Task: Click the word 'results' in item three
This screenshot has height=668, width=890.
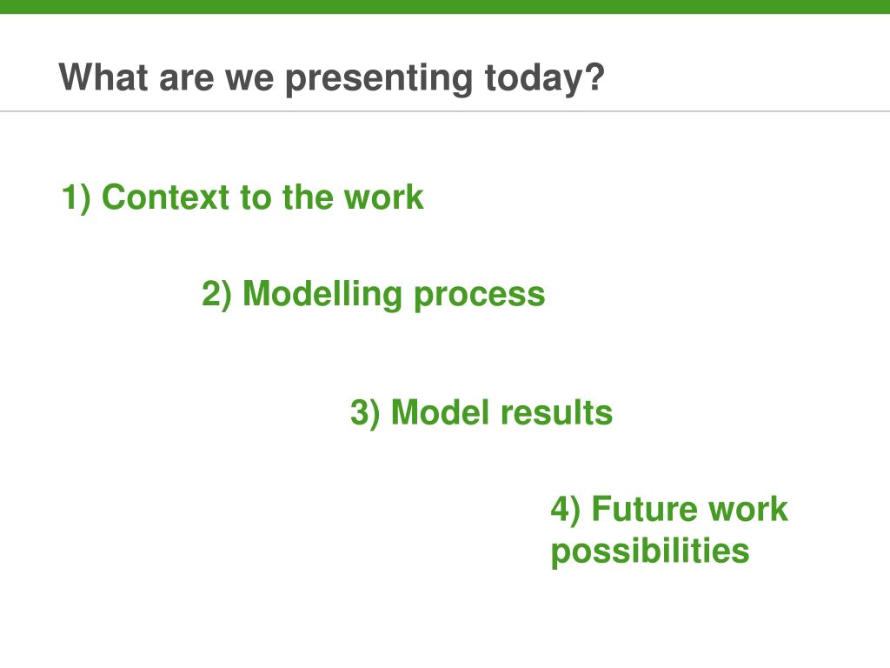Action: tap(557, 412)
